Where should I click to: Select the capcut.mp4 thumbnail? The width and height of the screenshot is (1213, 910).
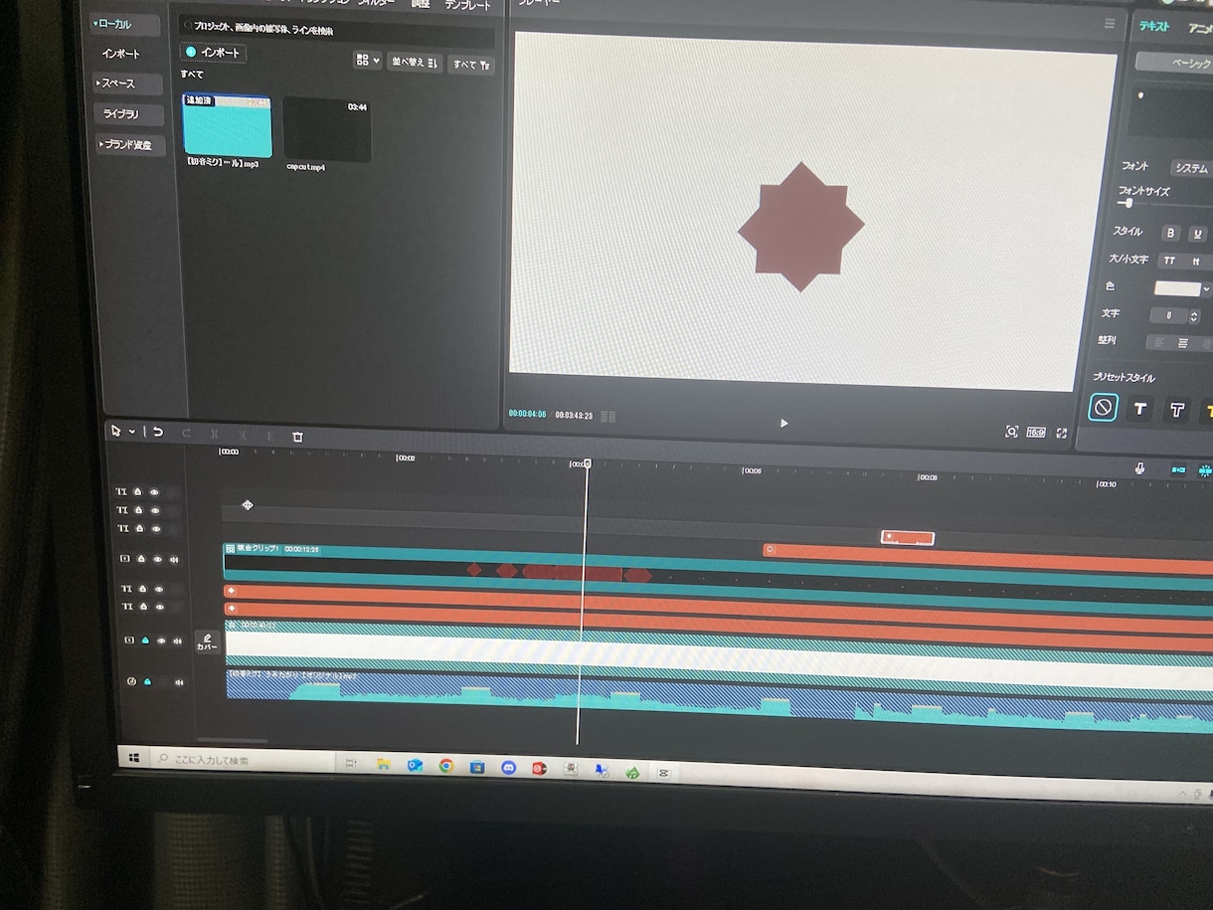[327, 130]
